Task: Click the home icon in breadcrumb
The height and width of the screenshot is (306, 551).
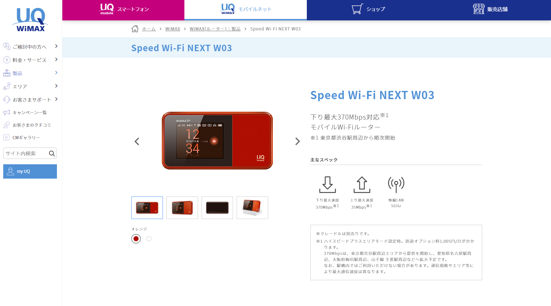Action: point(135,29)
